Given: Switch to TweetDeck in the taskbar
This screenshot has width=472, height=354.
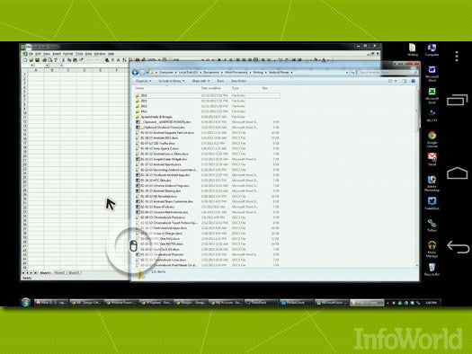Looking at the screenshot, I should pyautogui.click(x=261, y=303).
